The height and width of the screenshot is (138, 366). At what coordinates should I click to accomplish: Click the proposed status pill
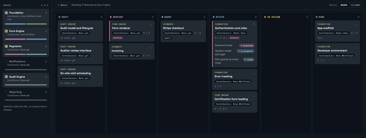tap(247, 46)
